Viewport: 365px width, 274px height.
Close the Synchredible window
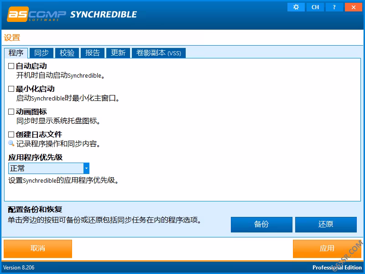pyautogui.click(x=353, y=7)
